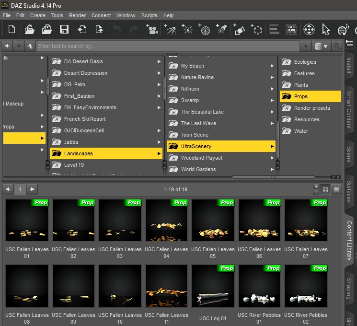Expand The Last Wave folder arrow
The image size is (357, 326).
click(272, 124)
